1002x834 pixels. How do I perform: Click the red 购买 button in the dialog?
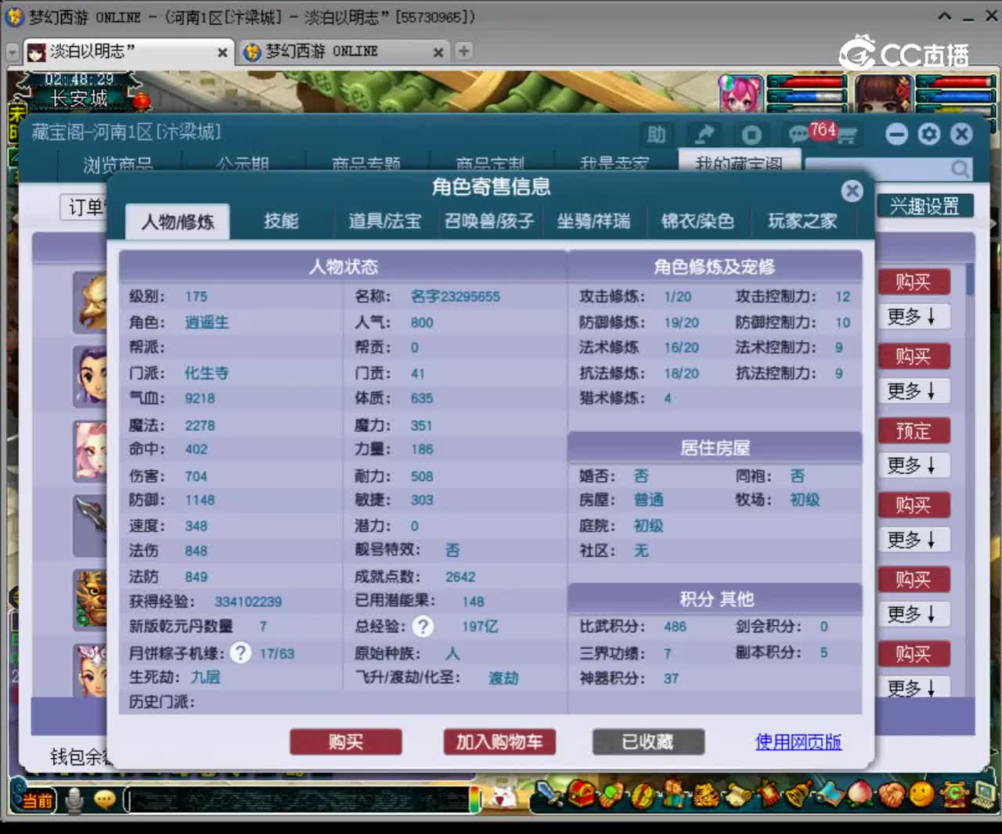(x=346, y=742)
